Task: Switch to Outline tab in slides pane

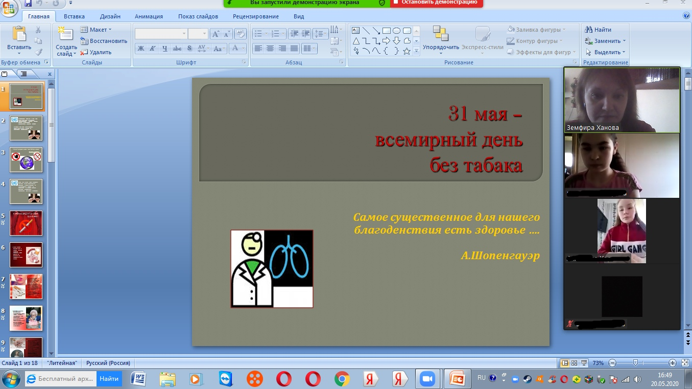Action: point(23,74)
